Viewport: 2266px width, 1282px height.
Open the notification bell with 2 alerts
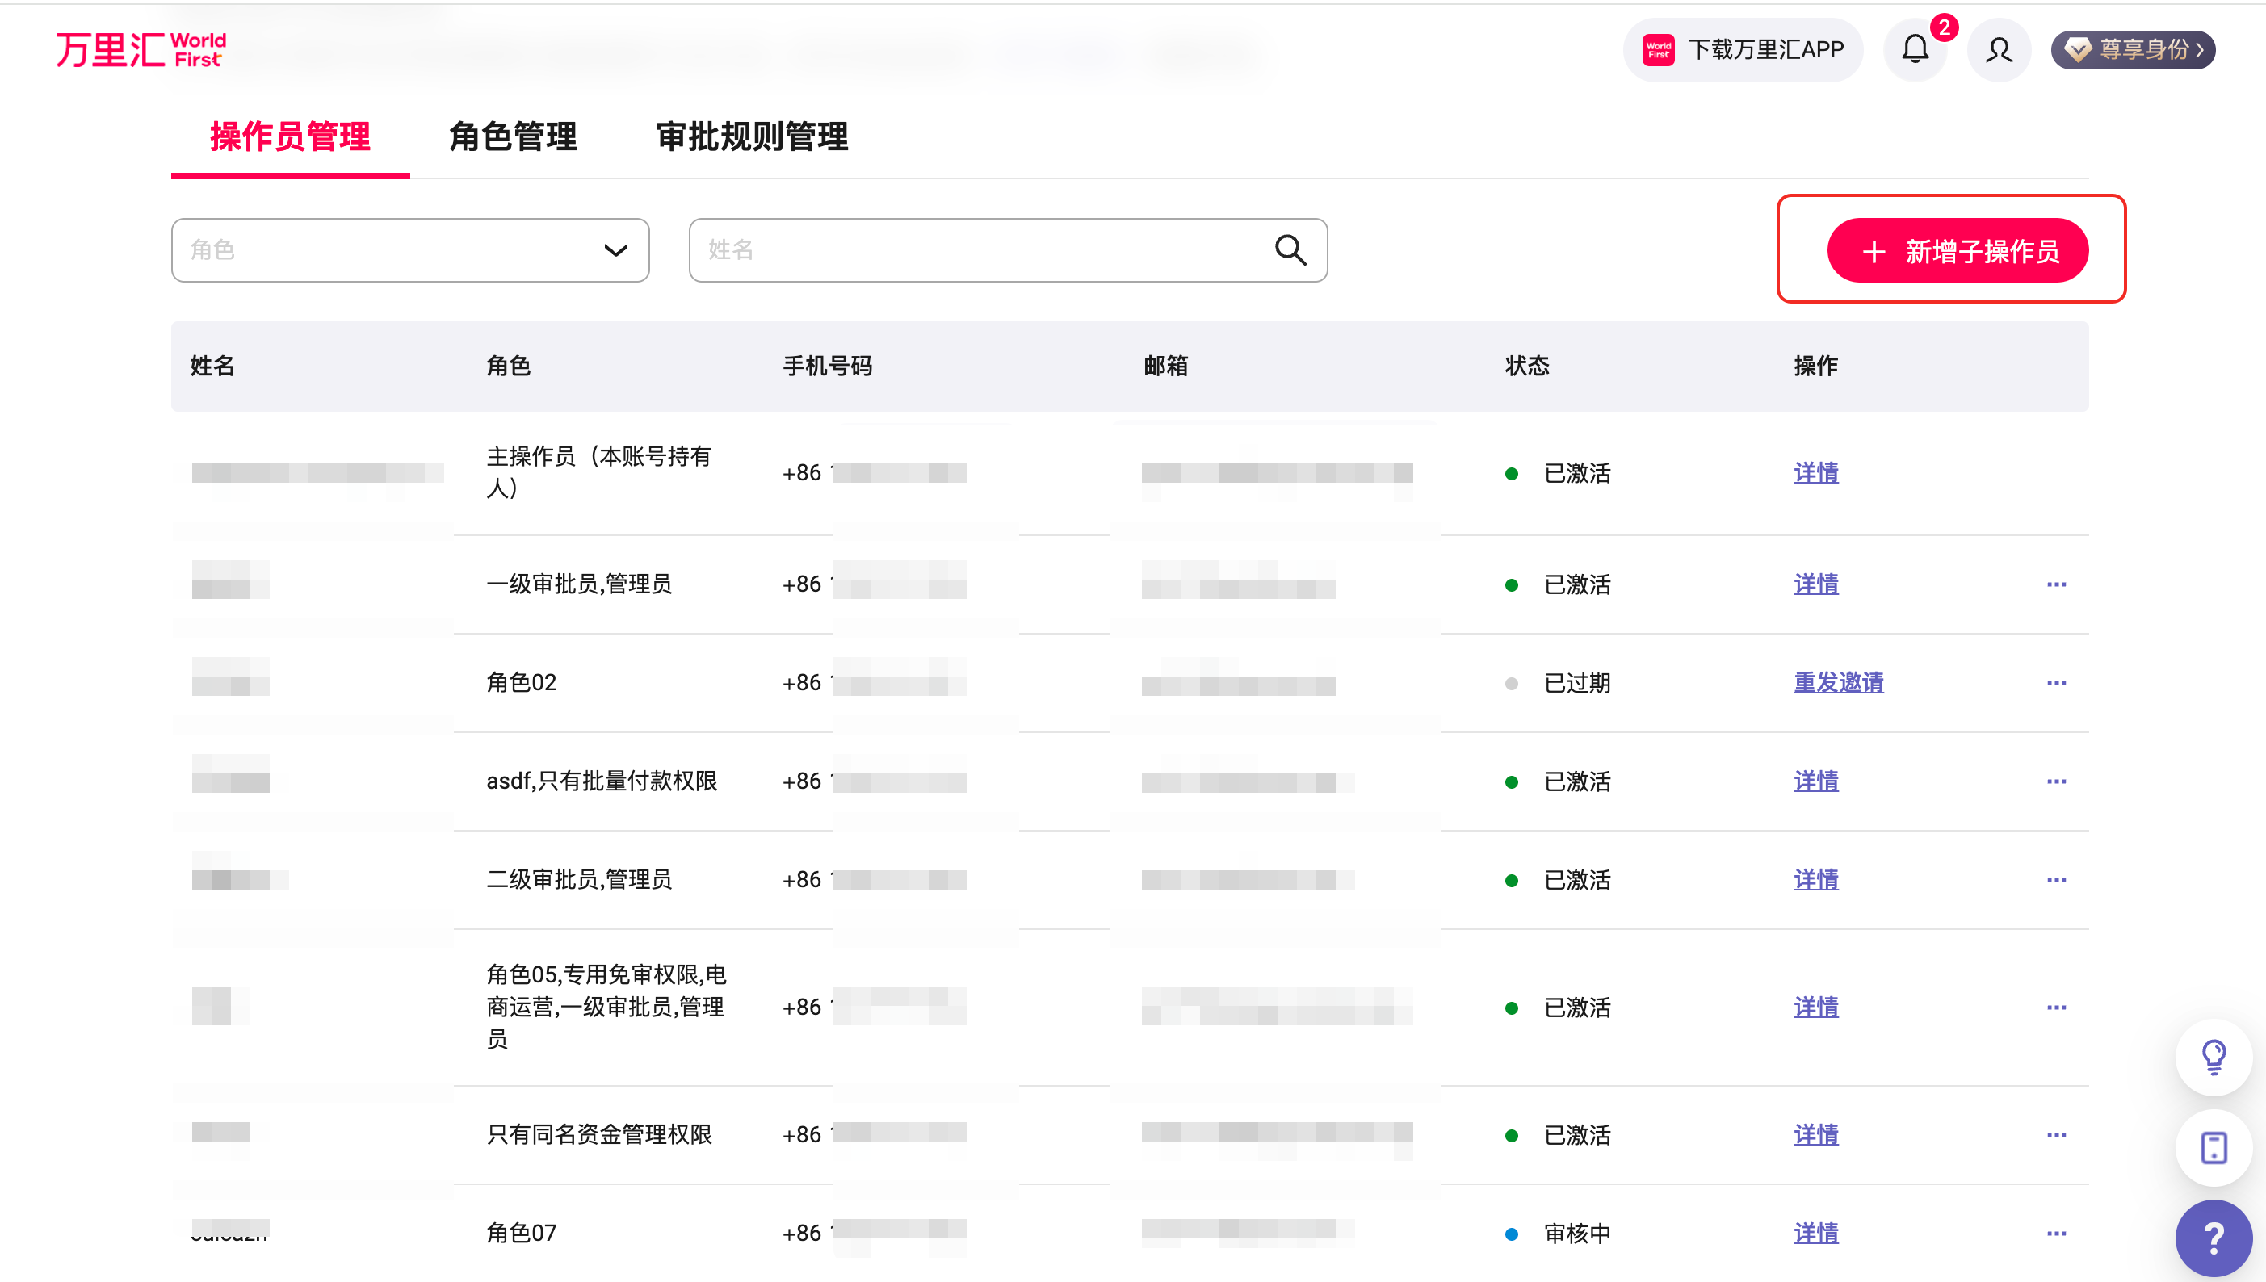point(1915,50)
